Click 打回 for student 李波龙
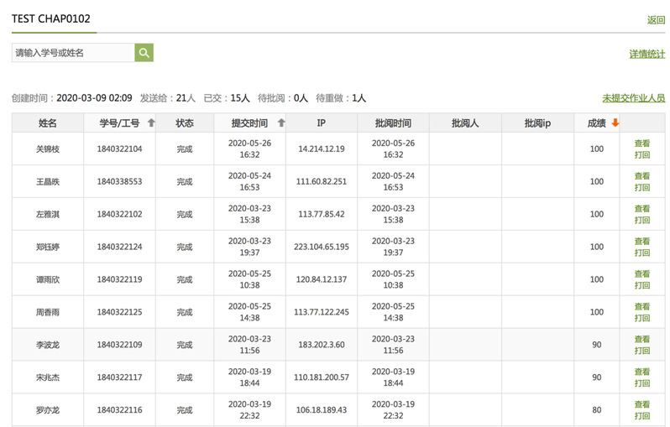This screenshot has width=670, height=427. coord(641,351)
